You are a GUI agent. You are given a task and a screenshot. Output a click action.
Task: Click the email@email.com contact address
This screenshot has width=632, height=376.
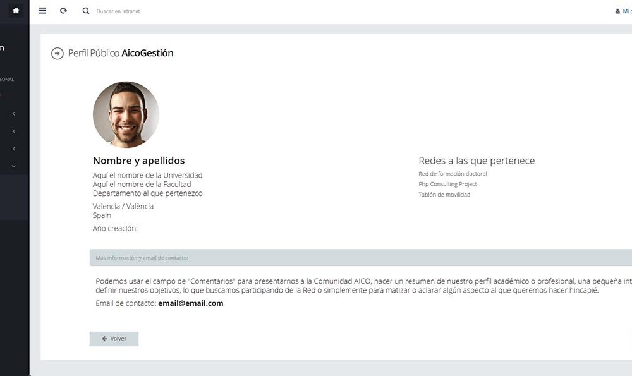[x=191, y=303]
